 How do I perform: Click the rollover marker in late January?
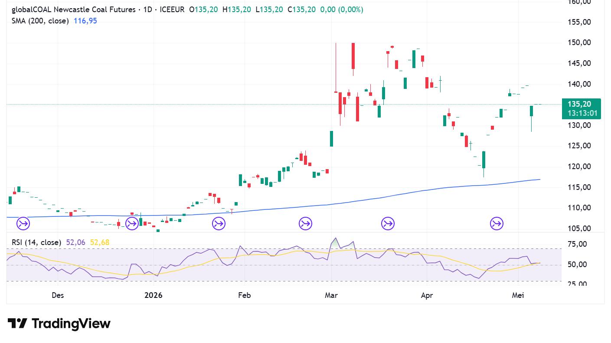pos(219,224)
